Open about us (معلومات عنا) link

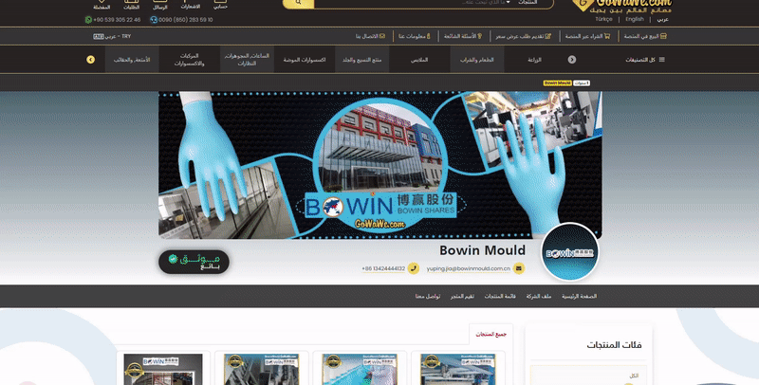tap(414, 36)
